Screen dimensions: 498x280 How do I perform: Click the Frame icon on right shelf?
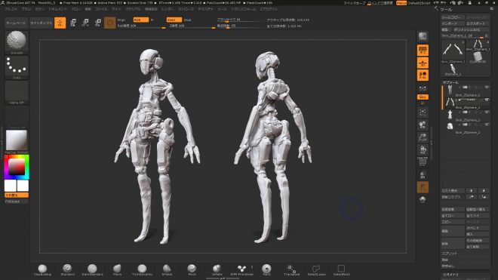pos(423,112)
